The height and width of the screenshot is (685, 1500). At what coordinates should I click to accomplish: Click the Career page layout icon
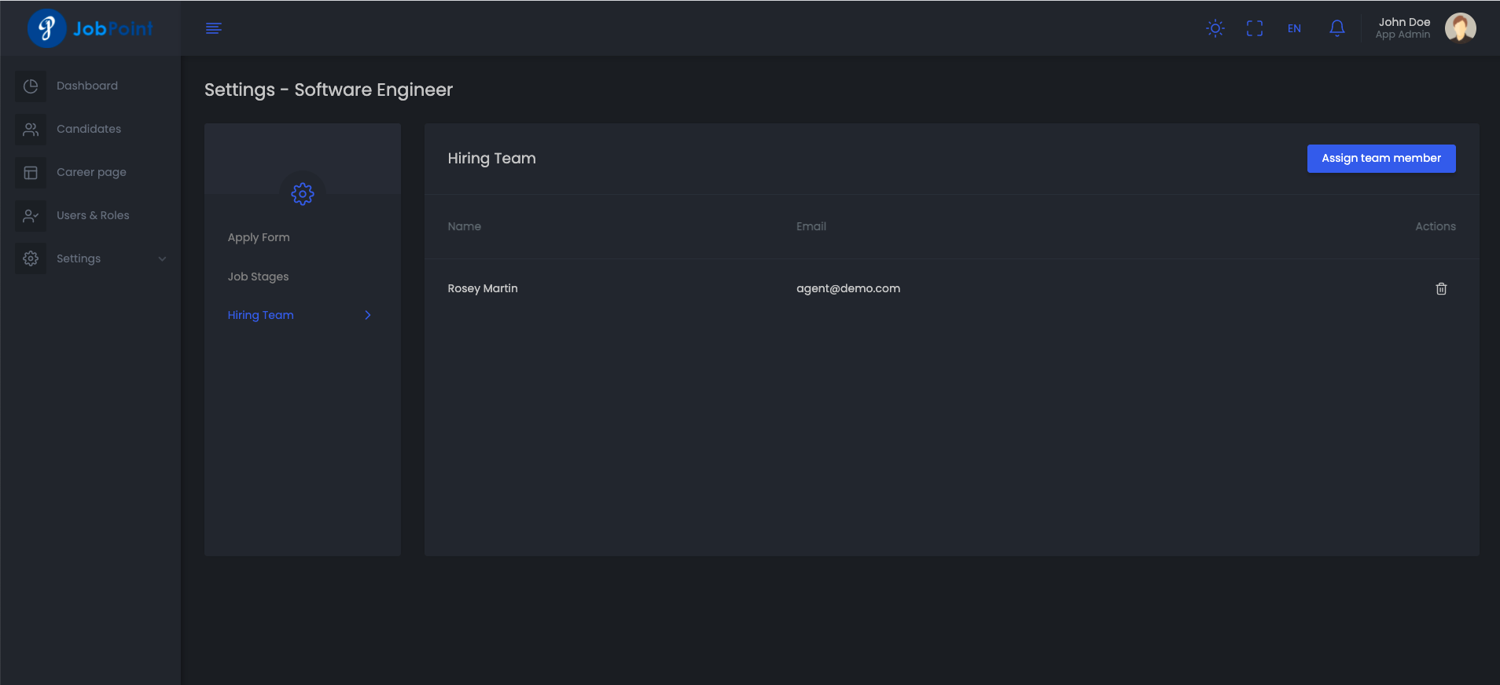[x=31, y=173]
